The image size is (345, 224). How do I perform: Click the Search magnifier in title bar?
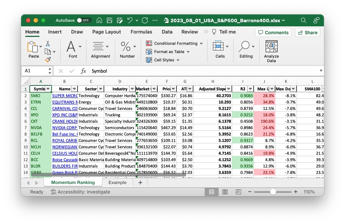(x=304, y=20)
